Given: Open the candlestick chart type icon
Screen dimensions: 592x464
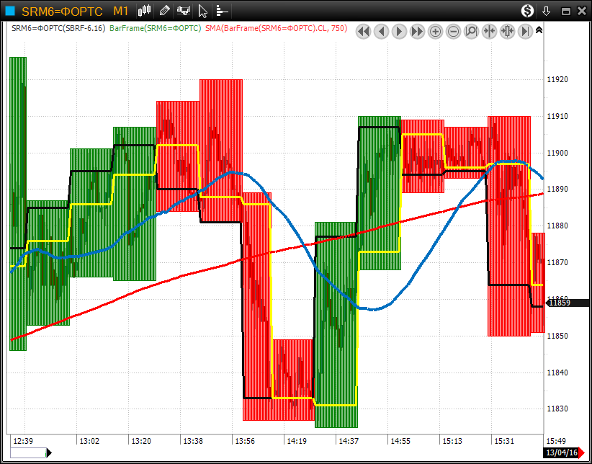Looking at the screenshot, I should [x=145, y=11].
